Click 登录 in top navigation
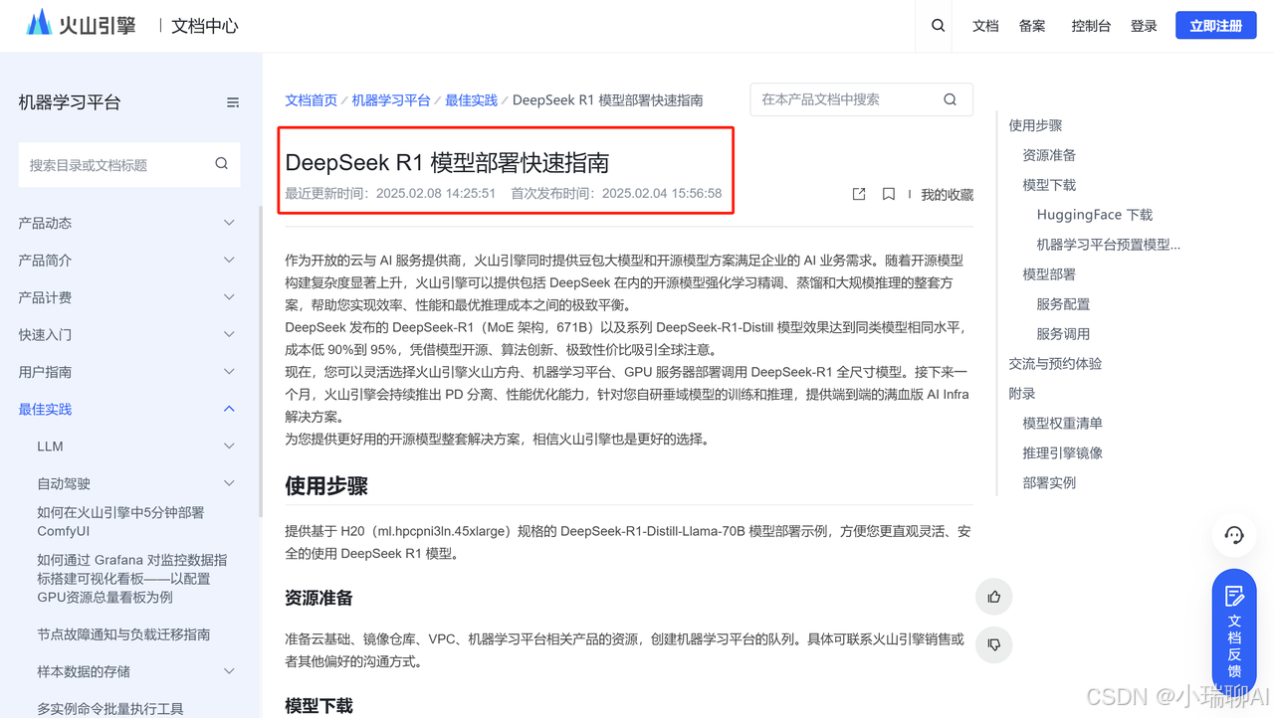Viewport: 1274px width, 718px height. (1144, 26)
